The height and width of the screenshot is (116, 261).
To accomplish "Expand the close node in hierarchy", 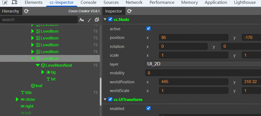I will point(17,99).
